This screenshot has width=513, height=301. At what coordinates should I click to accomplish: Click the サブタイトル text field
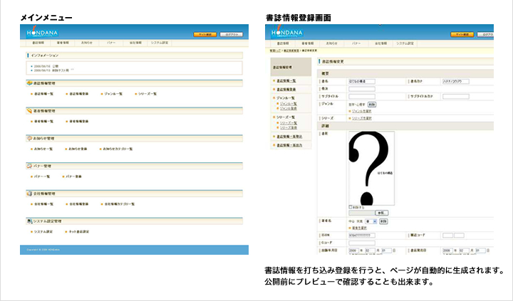coord(362,96)
